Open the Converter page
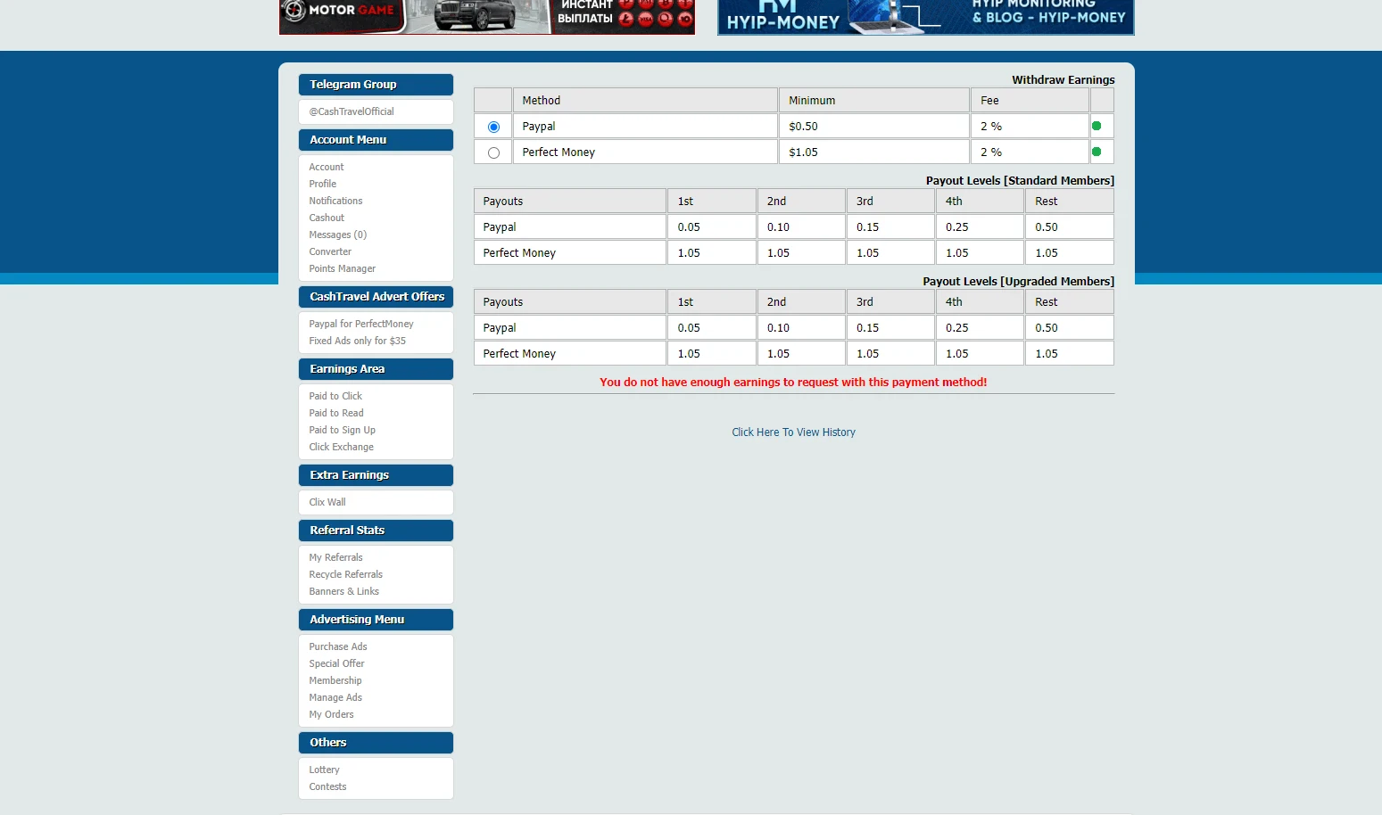The image size is (1382, 815). pyautogui.click(x=330, y=251)
